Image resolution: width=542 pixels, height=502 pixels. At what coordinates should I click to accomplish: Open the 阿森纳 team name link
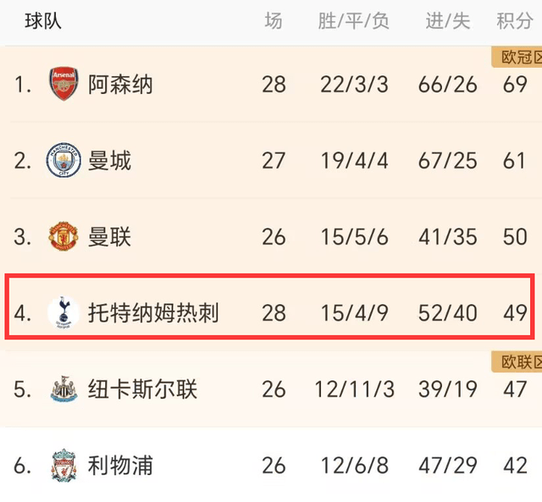(120, 85)
